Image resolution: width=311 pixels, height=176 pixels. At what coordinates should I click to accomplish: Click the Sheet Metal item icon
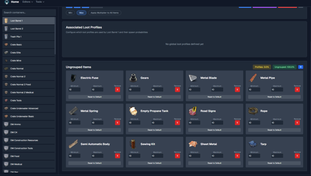193,144
